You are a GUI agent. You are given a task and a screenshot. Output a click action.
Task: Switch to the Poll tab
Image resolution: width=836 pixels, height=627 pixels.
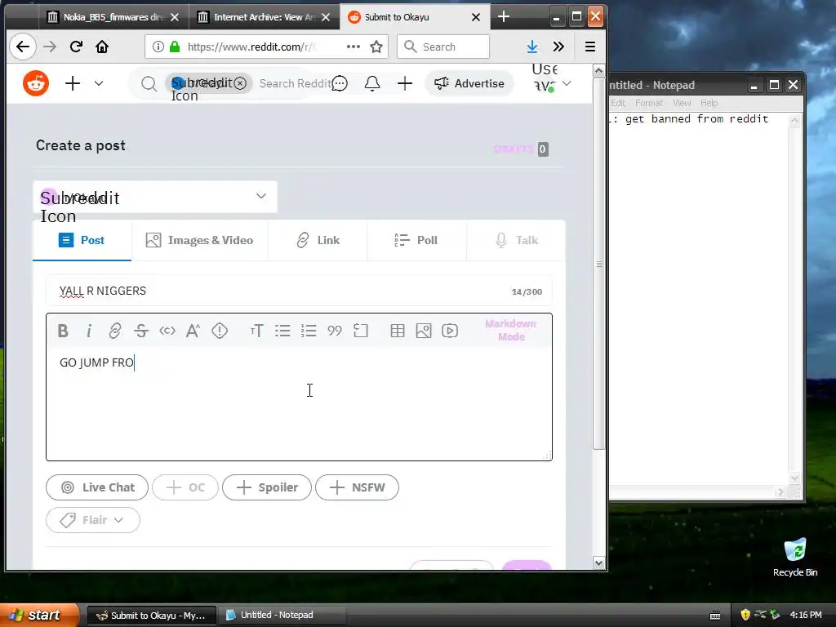[x=416, y=241]
